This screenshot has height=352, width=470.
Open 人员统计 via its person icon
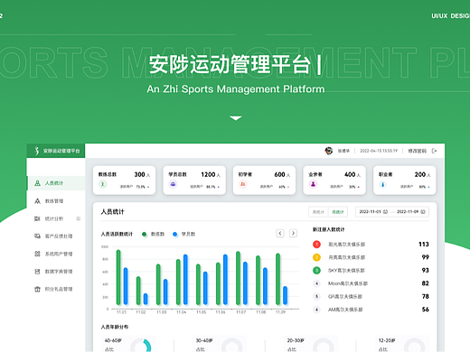[x=37, y=183]
